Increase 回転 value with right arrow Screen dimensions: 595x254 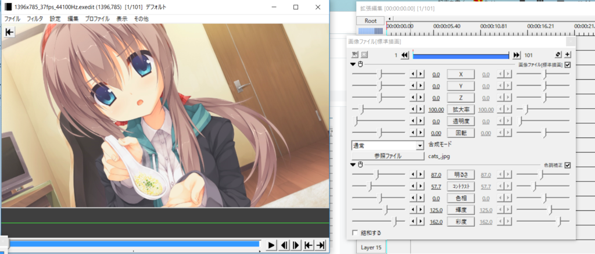pyautogui.click(x=421, y=133)
